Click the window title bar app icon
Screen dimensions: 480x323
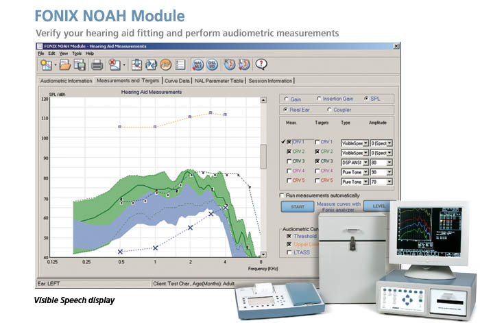[40, 46]
